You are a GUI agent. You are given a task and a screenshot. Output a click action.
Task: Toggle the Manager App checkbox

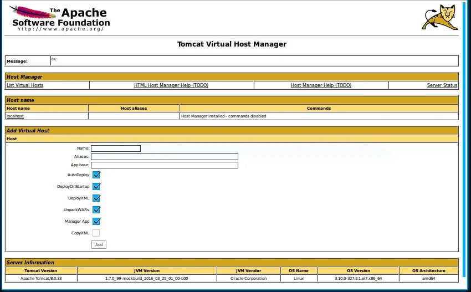96,222
